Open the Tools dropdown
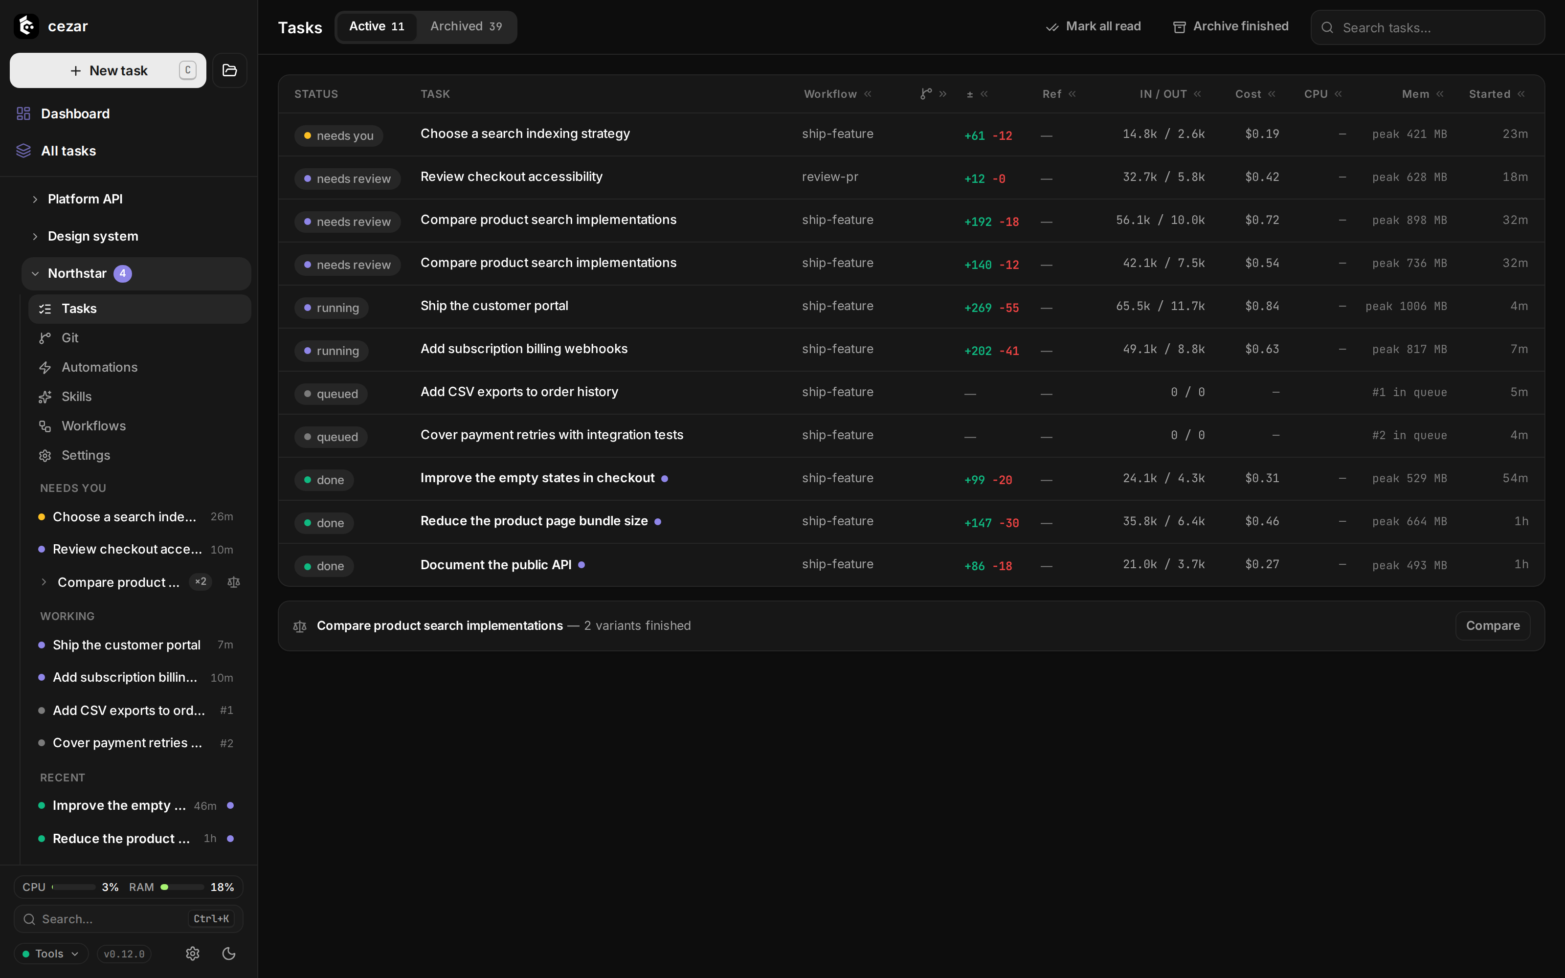1565x978 pixels. (x=51, y=954)
